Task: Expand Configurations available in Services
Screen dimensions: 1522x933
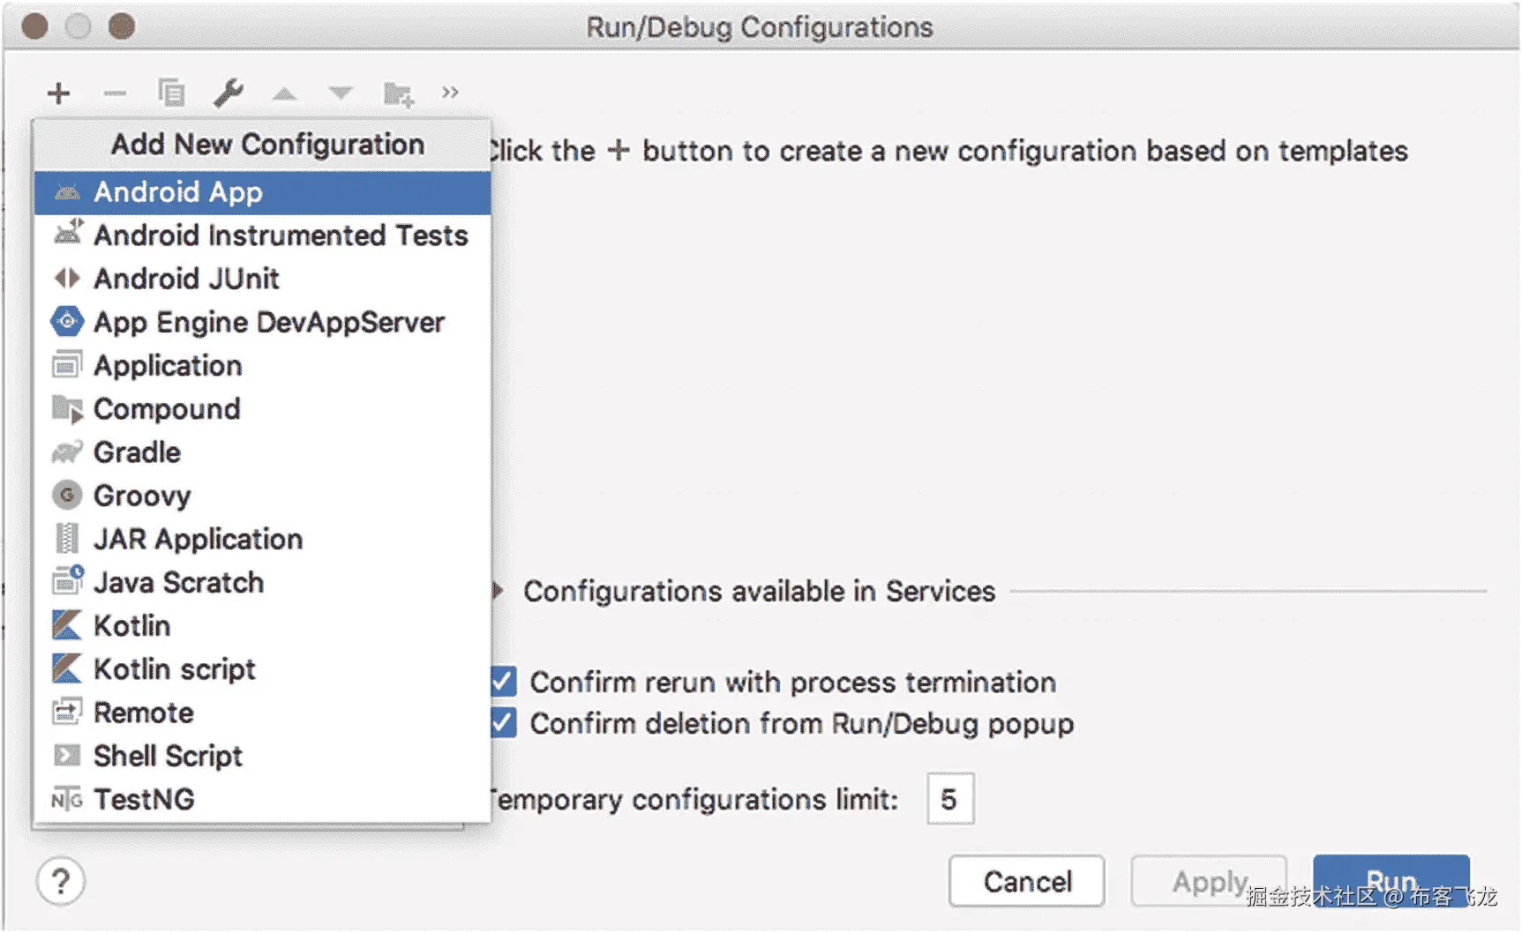Action: [499, 591]
